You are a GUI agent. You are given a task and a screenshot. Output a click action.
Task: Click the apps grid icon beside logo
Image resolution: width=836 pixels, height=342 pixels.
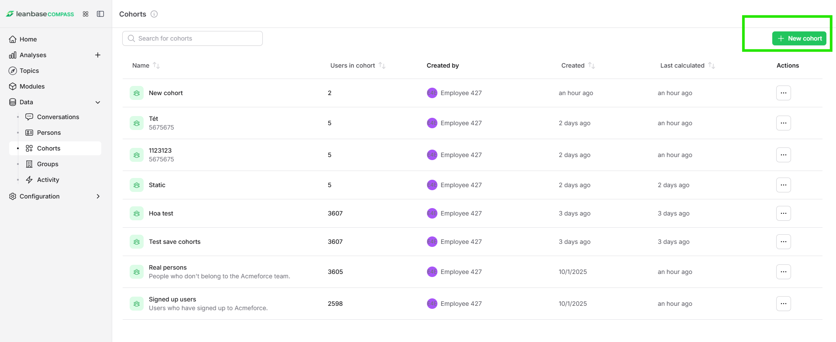click(x=86, y=14)
